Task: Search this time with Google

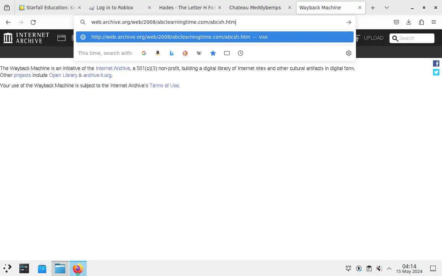Action: [144, 53]
